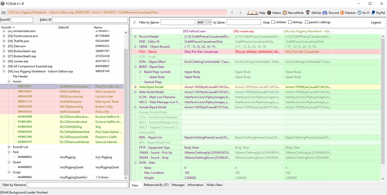Click the Editor ID search field
Image resolution: width=387 pixels, height=195 pixels.
(x=90, y=20)
